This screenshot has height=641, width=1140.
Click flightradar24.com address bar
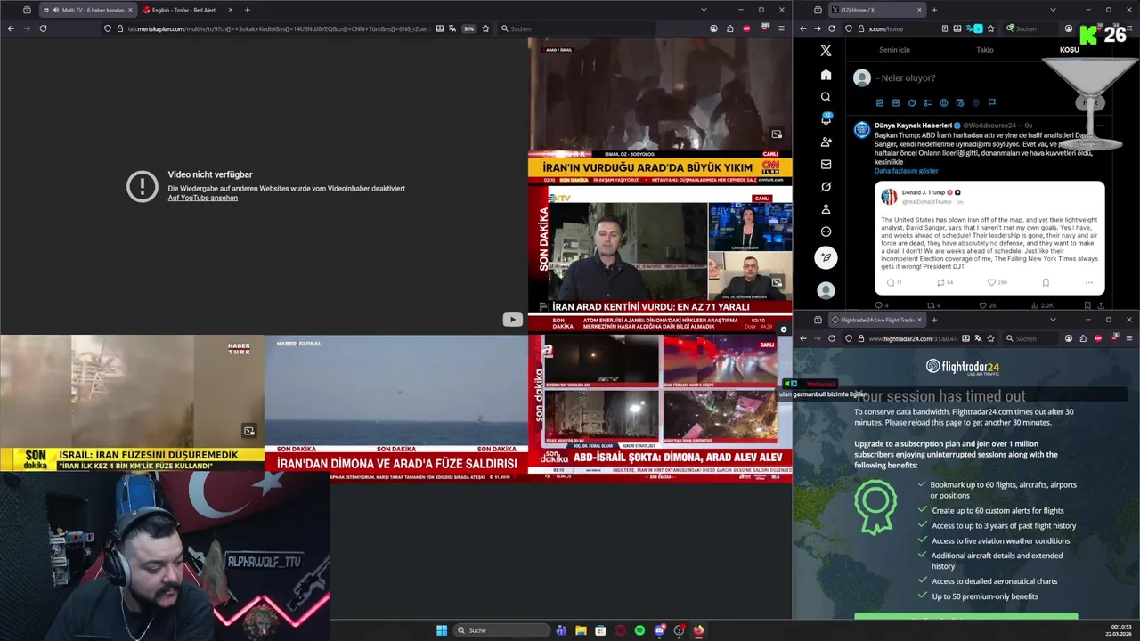(x=921, y=338)
